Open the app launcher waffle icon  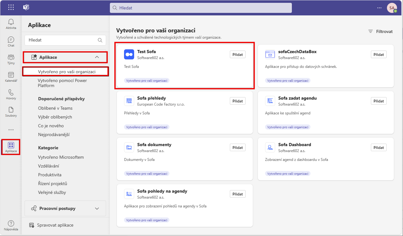(x=11, y=8)
